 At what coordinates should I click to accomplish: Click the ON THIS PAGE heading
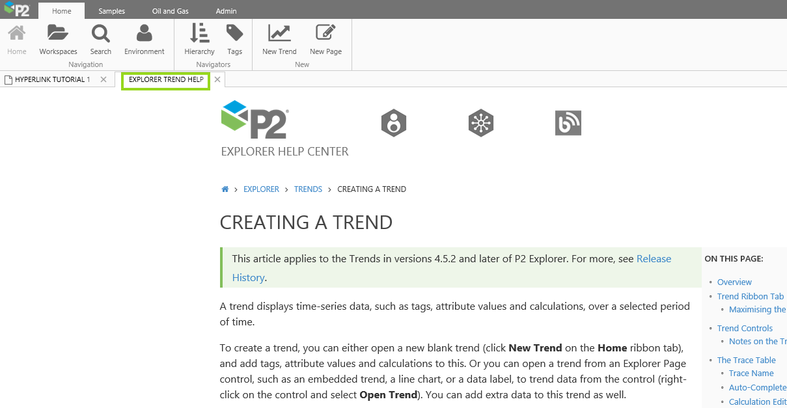[734, 259]
